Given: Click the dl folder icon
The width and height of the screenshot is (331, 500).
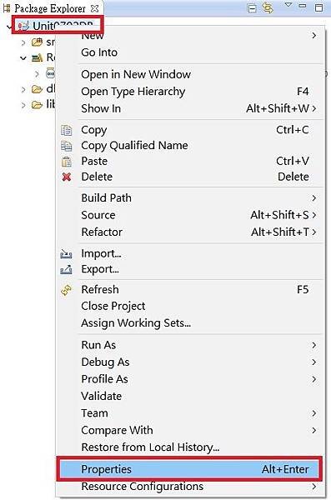Looking at the screenshot, I should [37, 89].
